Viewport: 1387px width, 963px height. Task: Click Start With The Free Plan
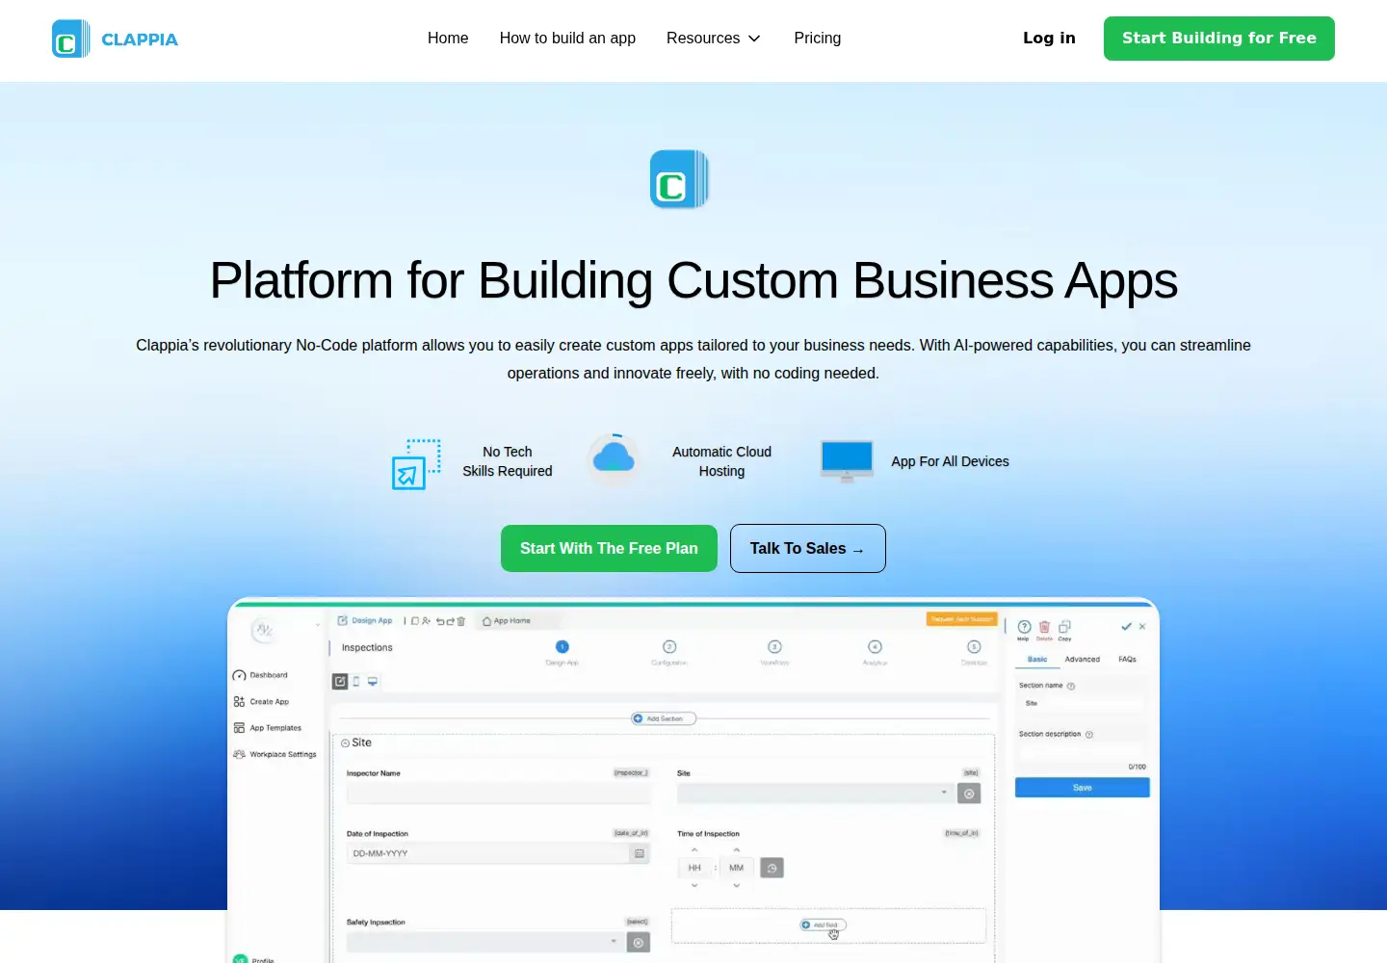(x=609, y=548)
